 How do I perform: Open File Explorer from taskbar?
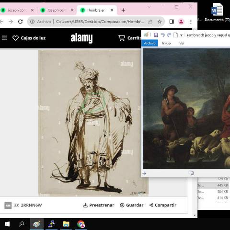66,224
